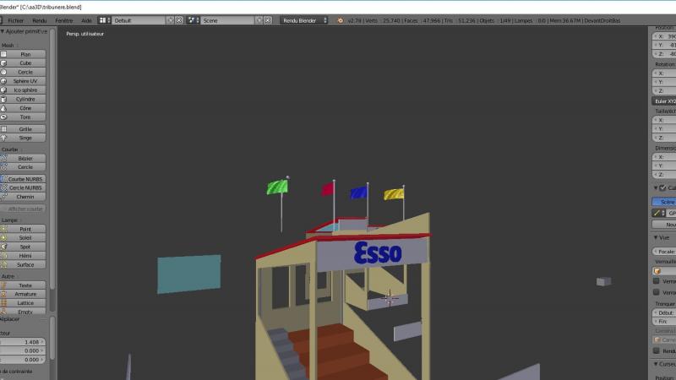Screen dimensions: 676x380
Task: Add an Armature object
Action: [25, 294]
